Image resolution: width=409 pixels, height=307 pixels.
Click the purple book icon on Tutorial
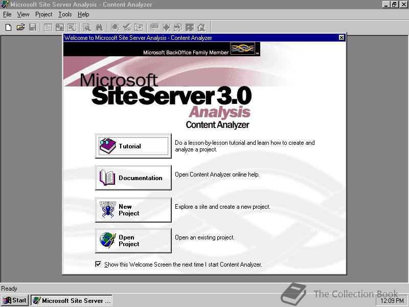pos(107,146)
